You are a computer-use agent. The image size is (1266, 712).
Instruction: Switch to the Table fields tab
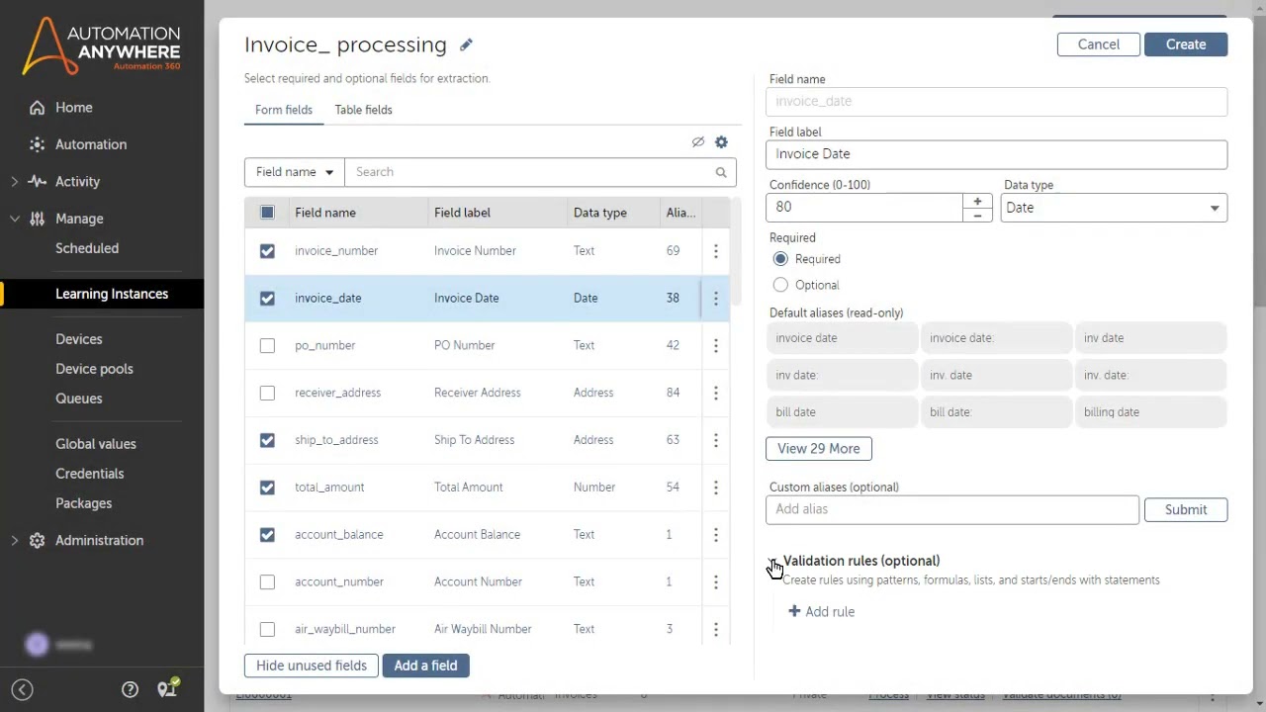point(363,110)
